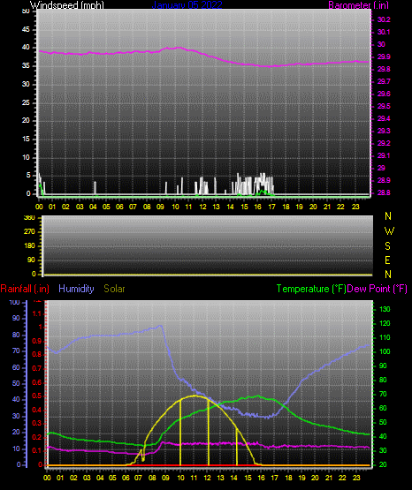The height and width of the screenshot is (490, 412).
Task: Click the 29.2 barometer axis value
Action: [x=384, y=143]
